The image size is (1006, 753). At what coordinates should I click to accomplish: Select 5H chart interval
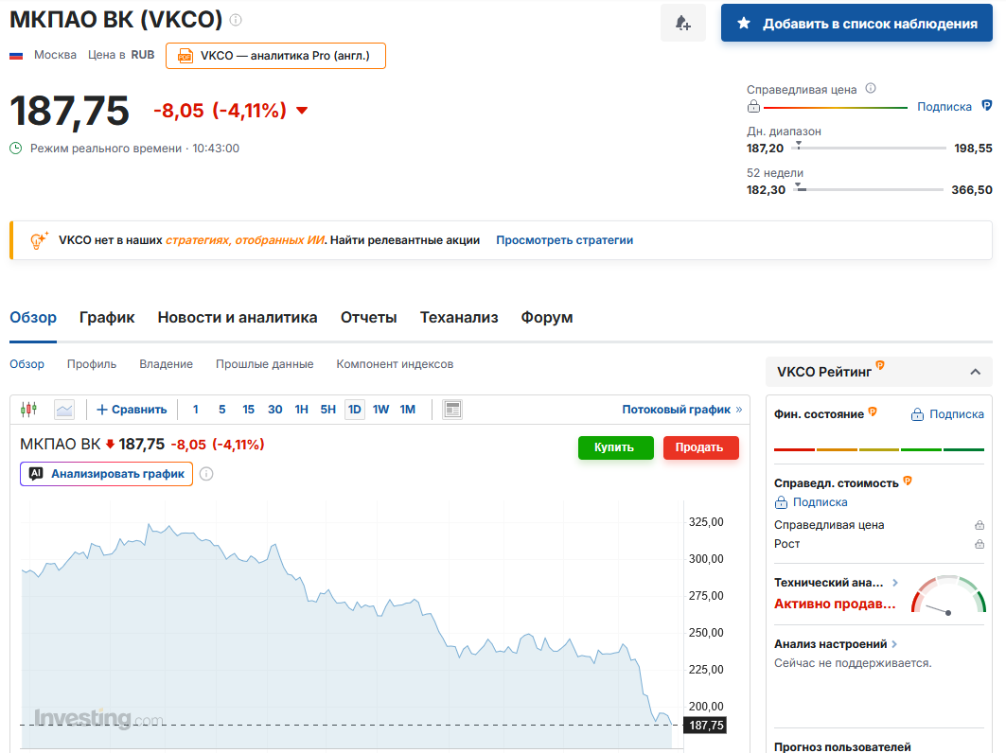tap(327, 410)
